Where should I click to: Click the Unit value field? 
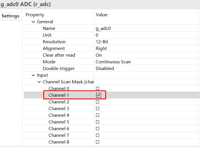pyautogui.click(x=97, y=35)
